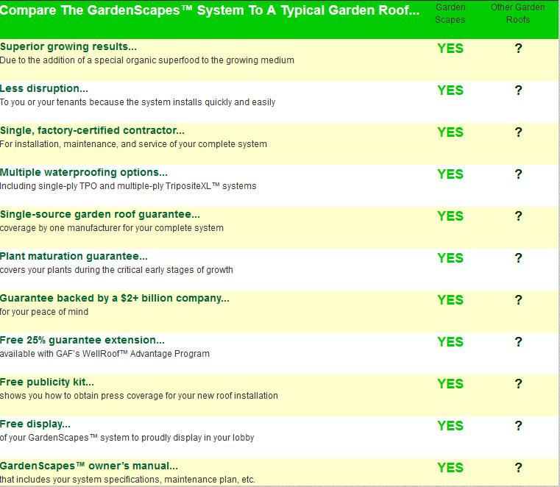Click the 'Less disruption...' heading
Viewport: 560px width, 487px height.
pos(44,88)
